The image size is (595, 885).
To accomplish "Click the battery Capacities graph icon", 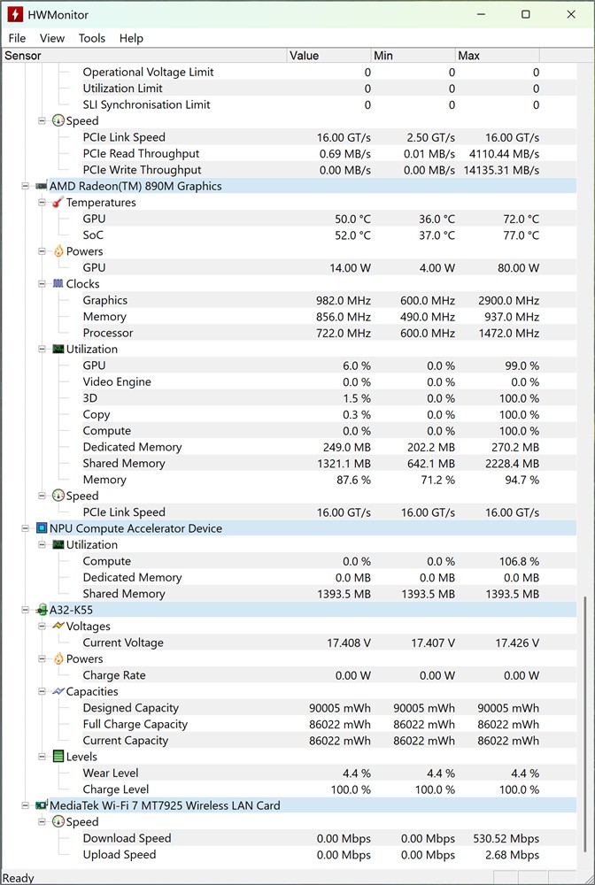I will (x=58, y=691).
